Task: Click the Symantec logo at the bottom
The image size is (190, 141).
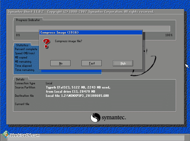Action: [x=108, y=118]
